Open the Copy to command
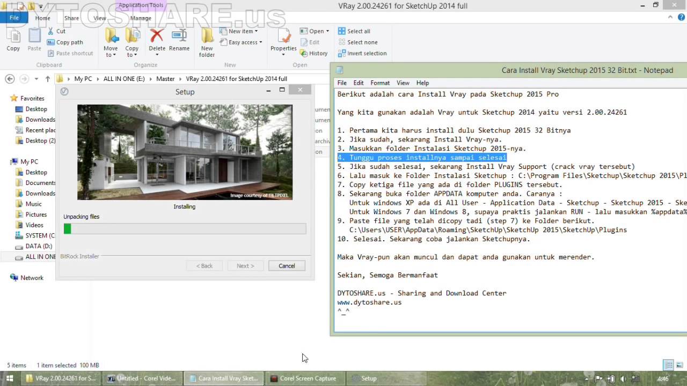 click(x=132, y=43)
